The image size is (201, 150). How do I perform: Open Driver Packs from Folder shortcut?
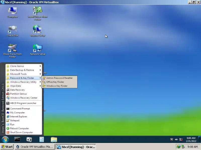(x=12, y=51)
